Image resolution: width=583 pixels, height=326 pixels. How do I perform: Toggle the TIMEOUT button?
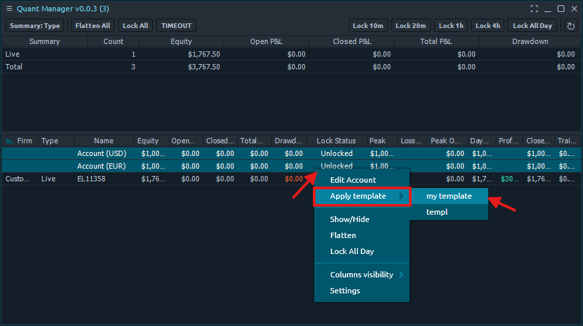point(176,26)
